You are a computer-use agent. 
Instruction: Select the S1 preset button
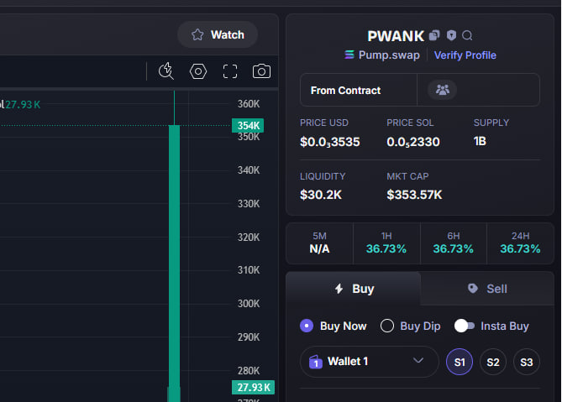point(460,362)
